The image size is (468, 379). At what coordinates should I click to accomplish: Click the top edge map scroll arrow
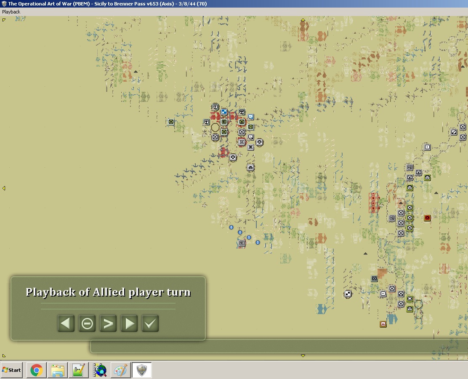point(303,20)
